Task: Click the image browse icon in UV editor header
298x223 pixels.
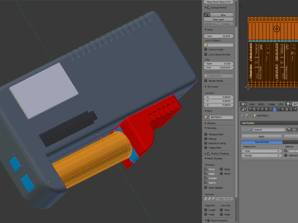Action: coord(288,104)
